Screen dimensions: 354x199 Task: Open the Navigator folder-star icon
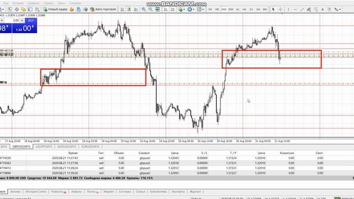click(23, 9)
